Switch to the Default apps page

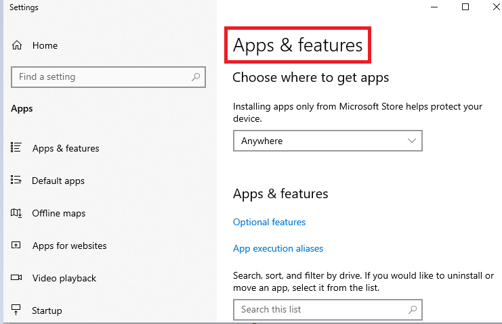coord(58,181)
